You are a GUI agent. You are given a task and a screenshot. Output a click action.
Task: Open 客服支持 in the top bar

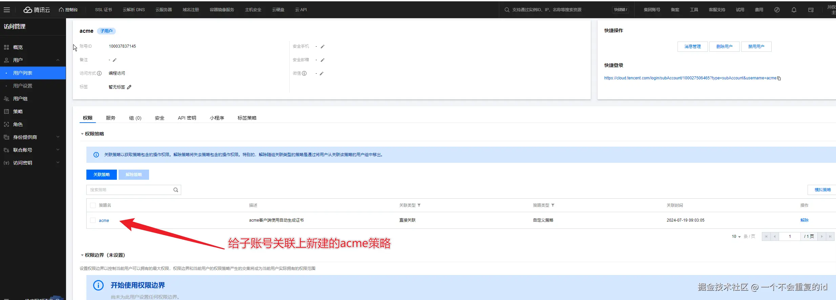pos(717,10)
